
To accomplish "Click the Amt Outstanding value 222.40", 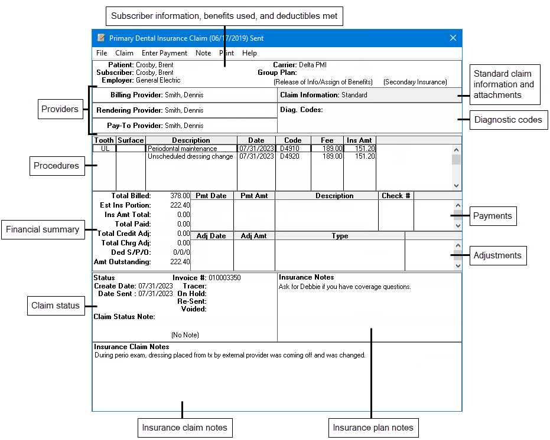I will click(x=180, y=262).
